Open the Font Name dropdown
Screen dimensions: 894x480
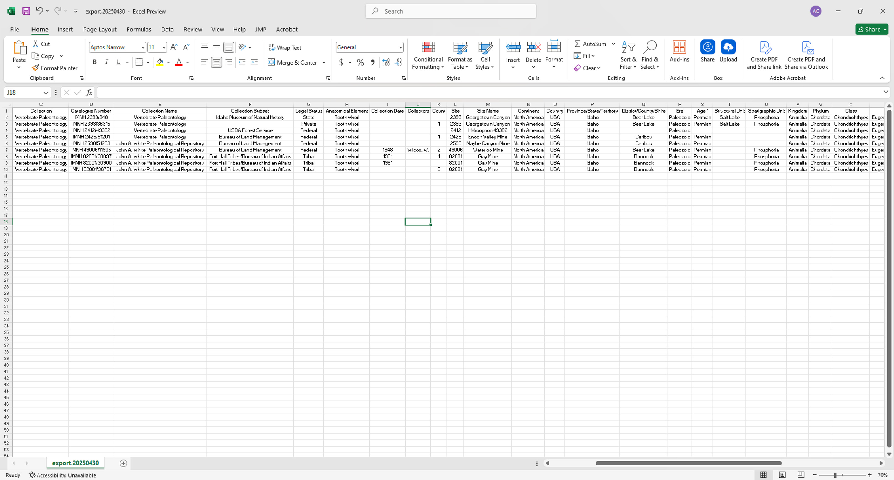coord(143,47)
